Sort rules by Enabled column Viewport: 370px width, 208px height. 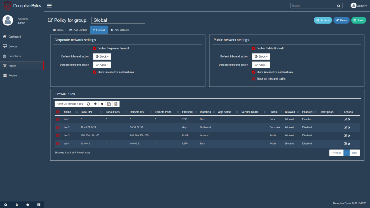pos(309,112)
